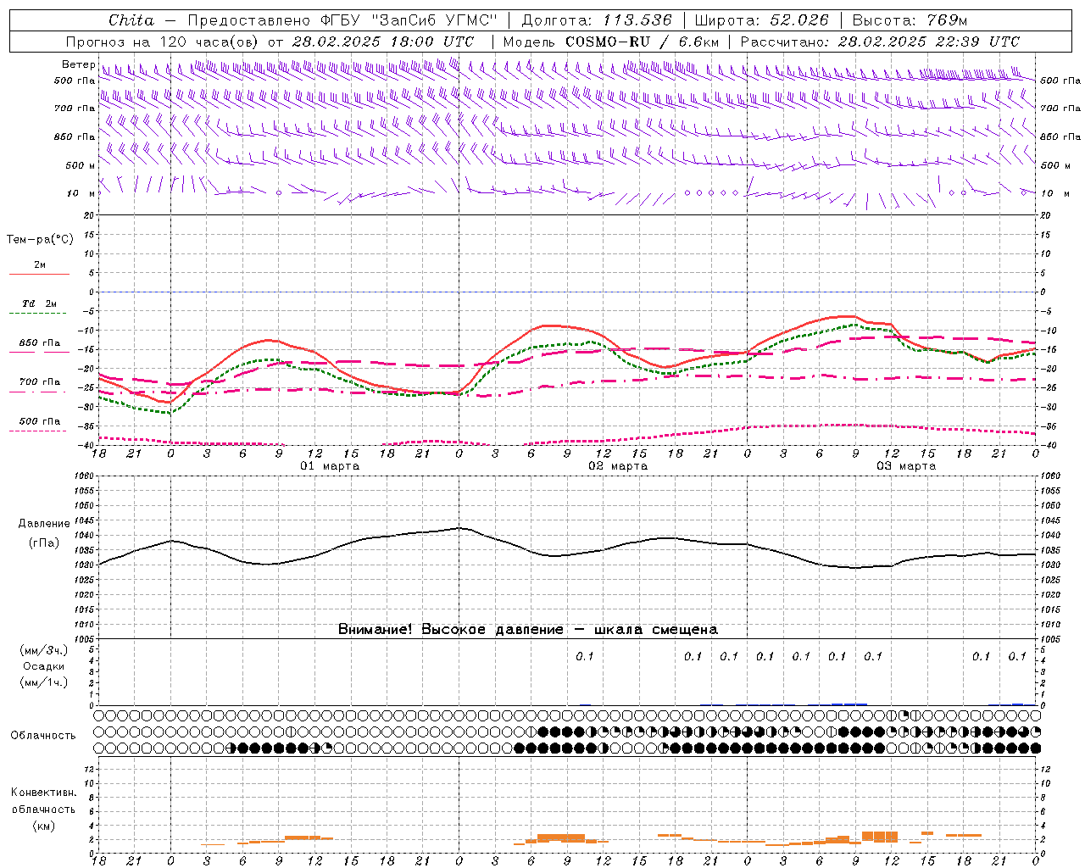Viewport: 1085px width, 868px height.
Task: Click the "10 м" wind level label on the left
Action: click(x=81, y=193)
